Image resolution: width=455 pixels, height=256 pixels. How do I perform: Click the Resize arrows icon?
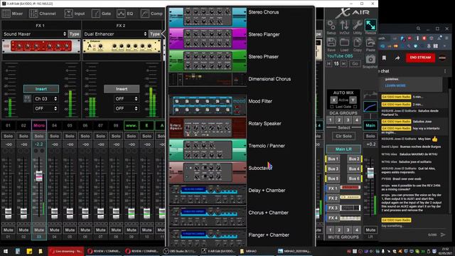(370, 26)
